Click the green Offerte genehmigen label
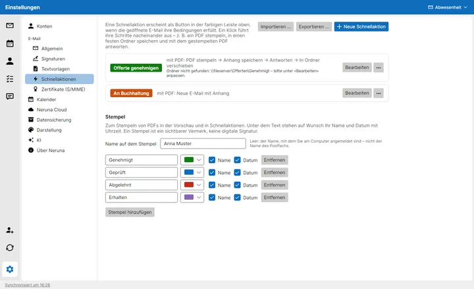Image resolution: width=474 pixels, height=289 pixels. pyautogui.click(x=136, y=68)
